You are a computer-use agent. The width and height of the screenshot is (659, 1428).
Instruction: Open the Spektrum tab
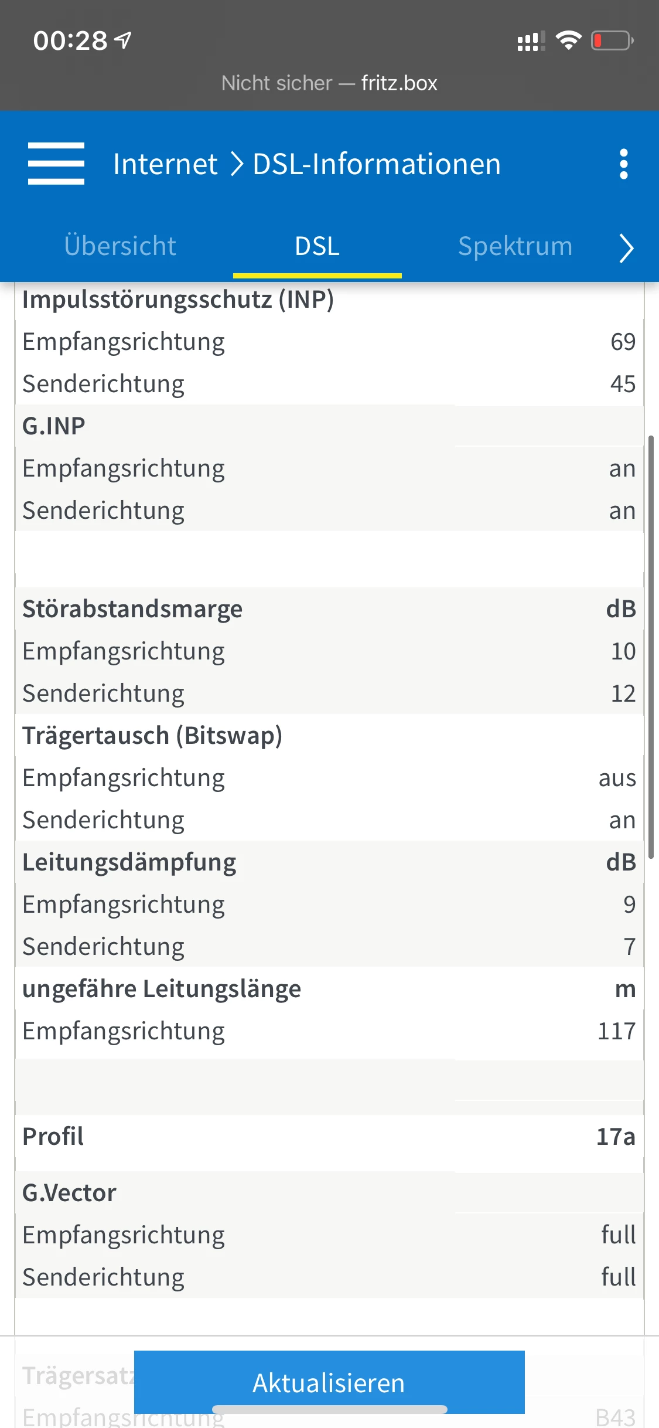coord(515,246)
